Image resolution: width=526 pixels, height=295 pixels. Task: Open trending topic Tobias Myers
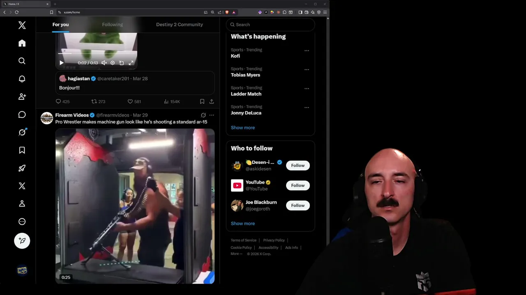245,75
